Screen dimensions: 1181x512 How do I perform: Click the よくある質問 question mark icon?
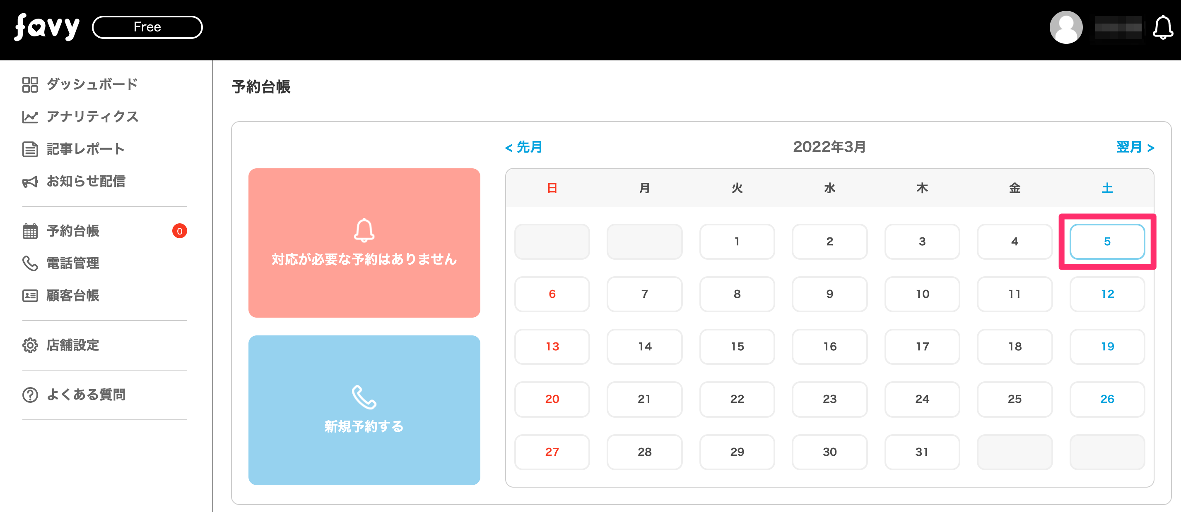point(30,395)
